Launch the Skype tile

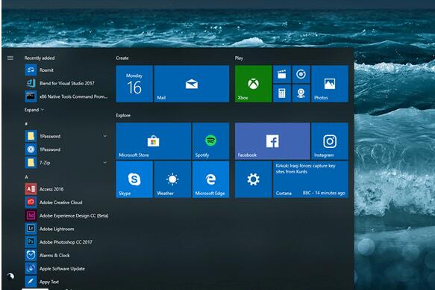pos(134,179)
